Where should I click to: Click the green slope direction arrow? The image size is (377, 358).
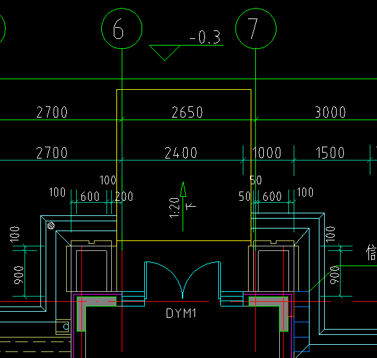click(x=183, y=207)
